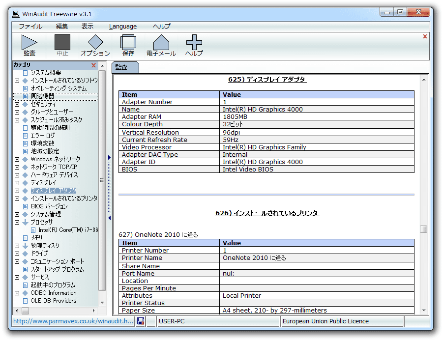Open the 編集 menu
This screenshot has height=341, width=443.
62,27
